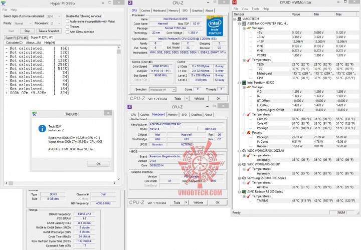Open Calculate(C) menu in Super PI
Image resolution: width=361 pixels, height=250 pixels.
tap(14, 43)
